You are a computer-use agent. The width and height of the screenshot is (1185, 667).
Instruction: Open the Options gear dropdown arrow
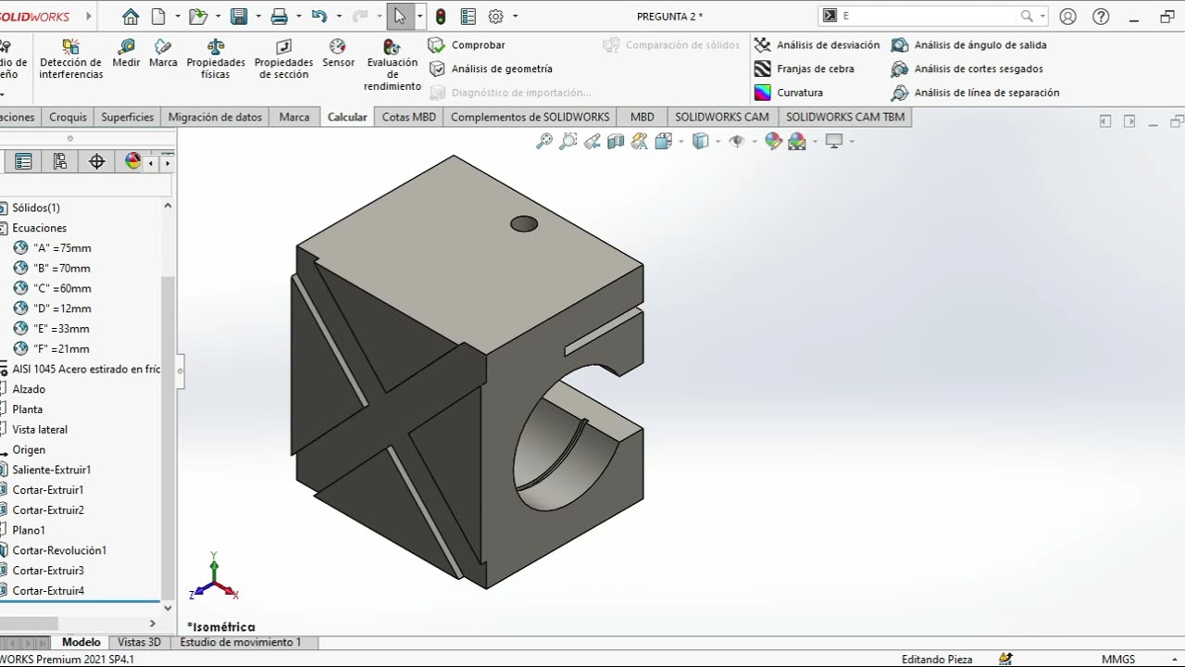515,16
